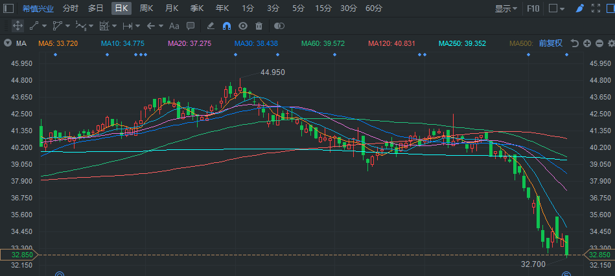Open the window layout square dropdown
Image resolution: width=615 pixels, height=276 pixels.
(557, 8)
